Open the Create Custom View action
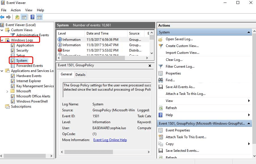 point(182,46)
